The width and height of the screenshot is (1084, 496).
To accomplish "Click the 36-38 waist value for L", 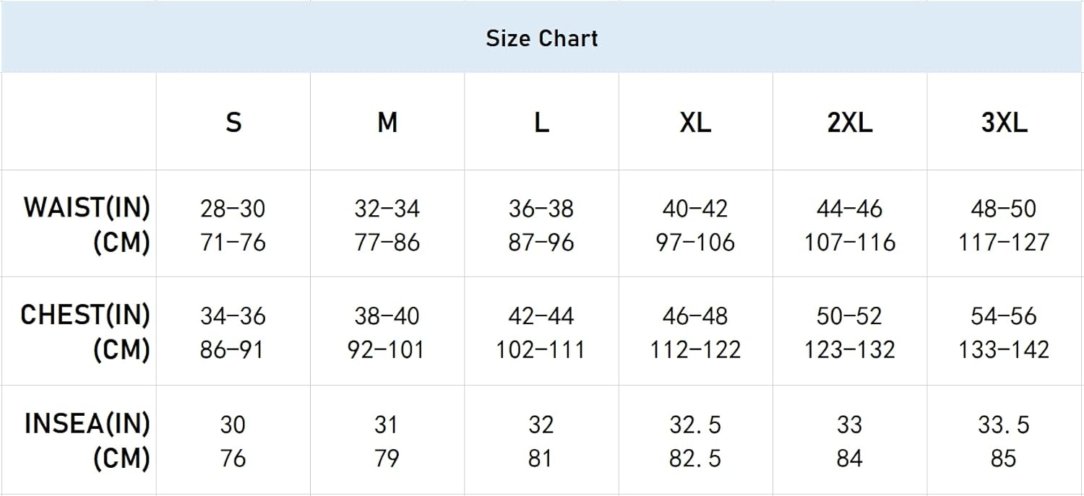I will point(541,209).
